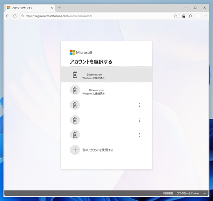The height and width of the screenshot is (201, 213).
Task: Open browser extensions icon
Action: (x=183, y=16)
